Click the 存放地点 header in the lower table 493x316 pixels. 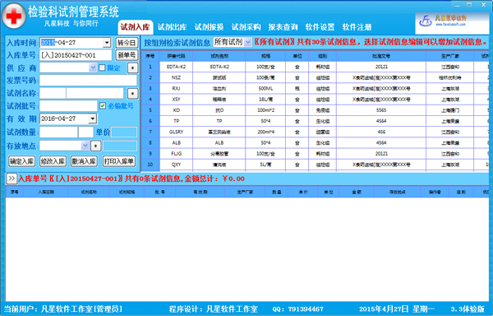tap(398, 192)
